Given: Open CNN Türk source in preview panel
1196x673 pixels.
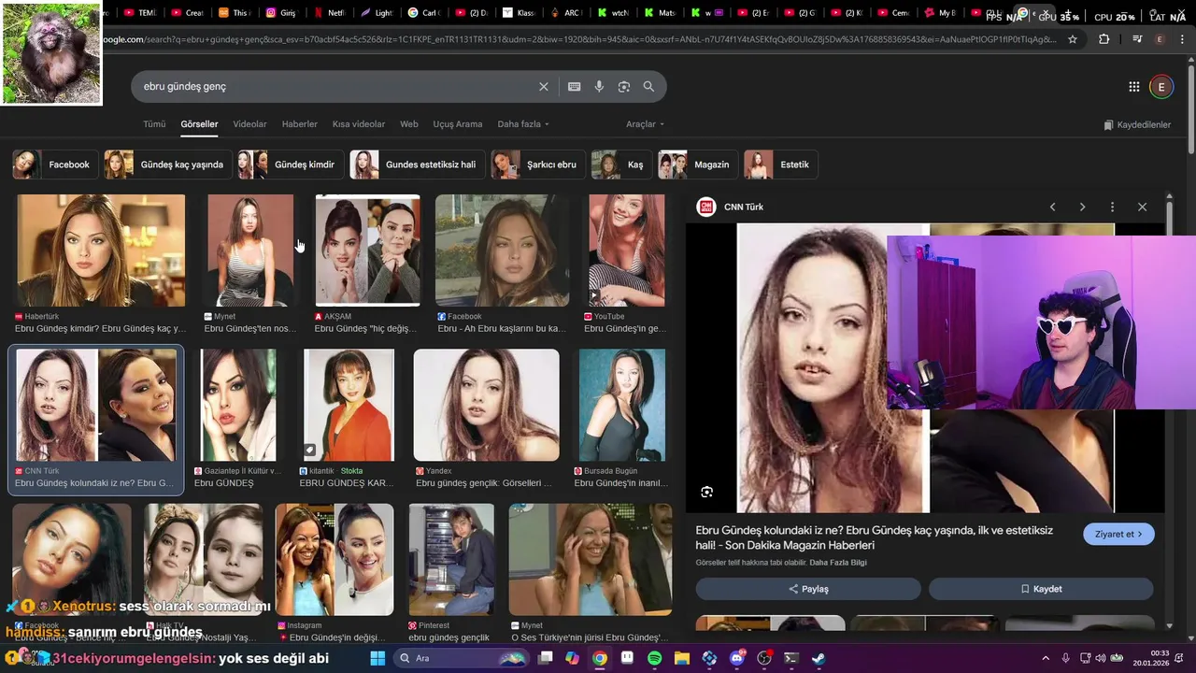Looking at the screenshot, I should 732,207.
